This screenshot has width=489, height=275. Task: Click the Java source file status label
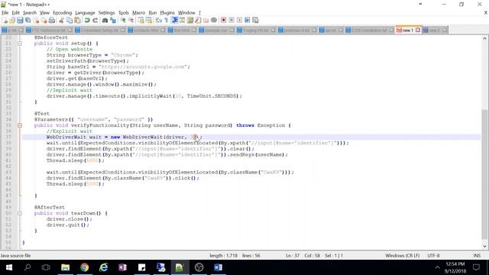(x=15, y=256)
